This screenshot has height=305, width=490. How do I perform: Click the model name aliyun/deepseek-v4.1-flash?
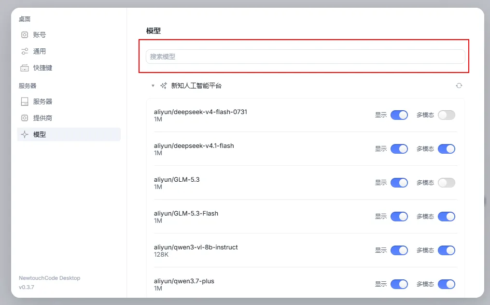coord(194,146)
